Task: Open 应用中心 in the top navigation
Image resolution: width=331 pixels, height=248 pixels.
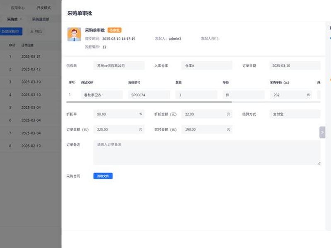Action: pos(18,8)
